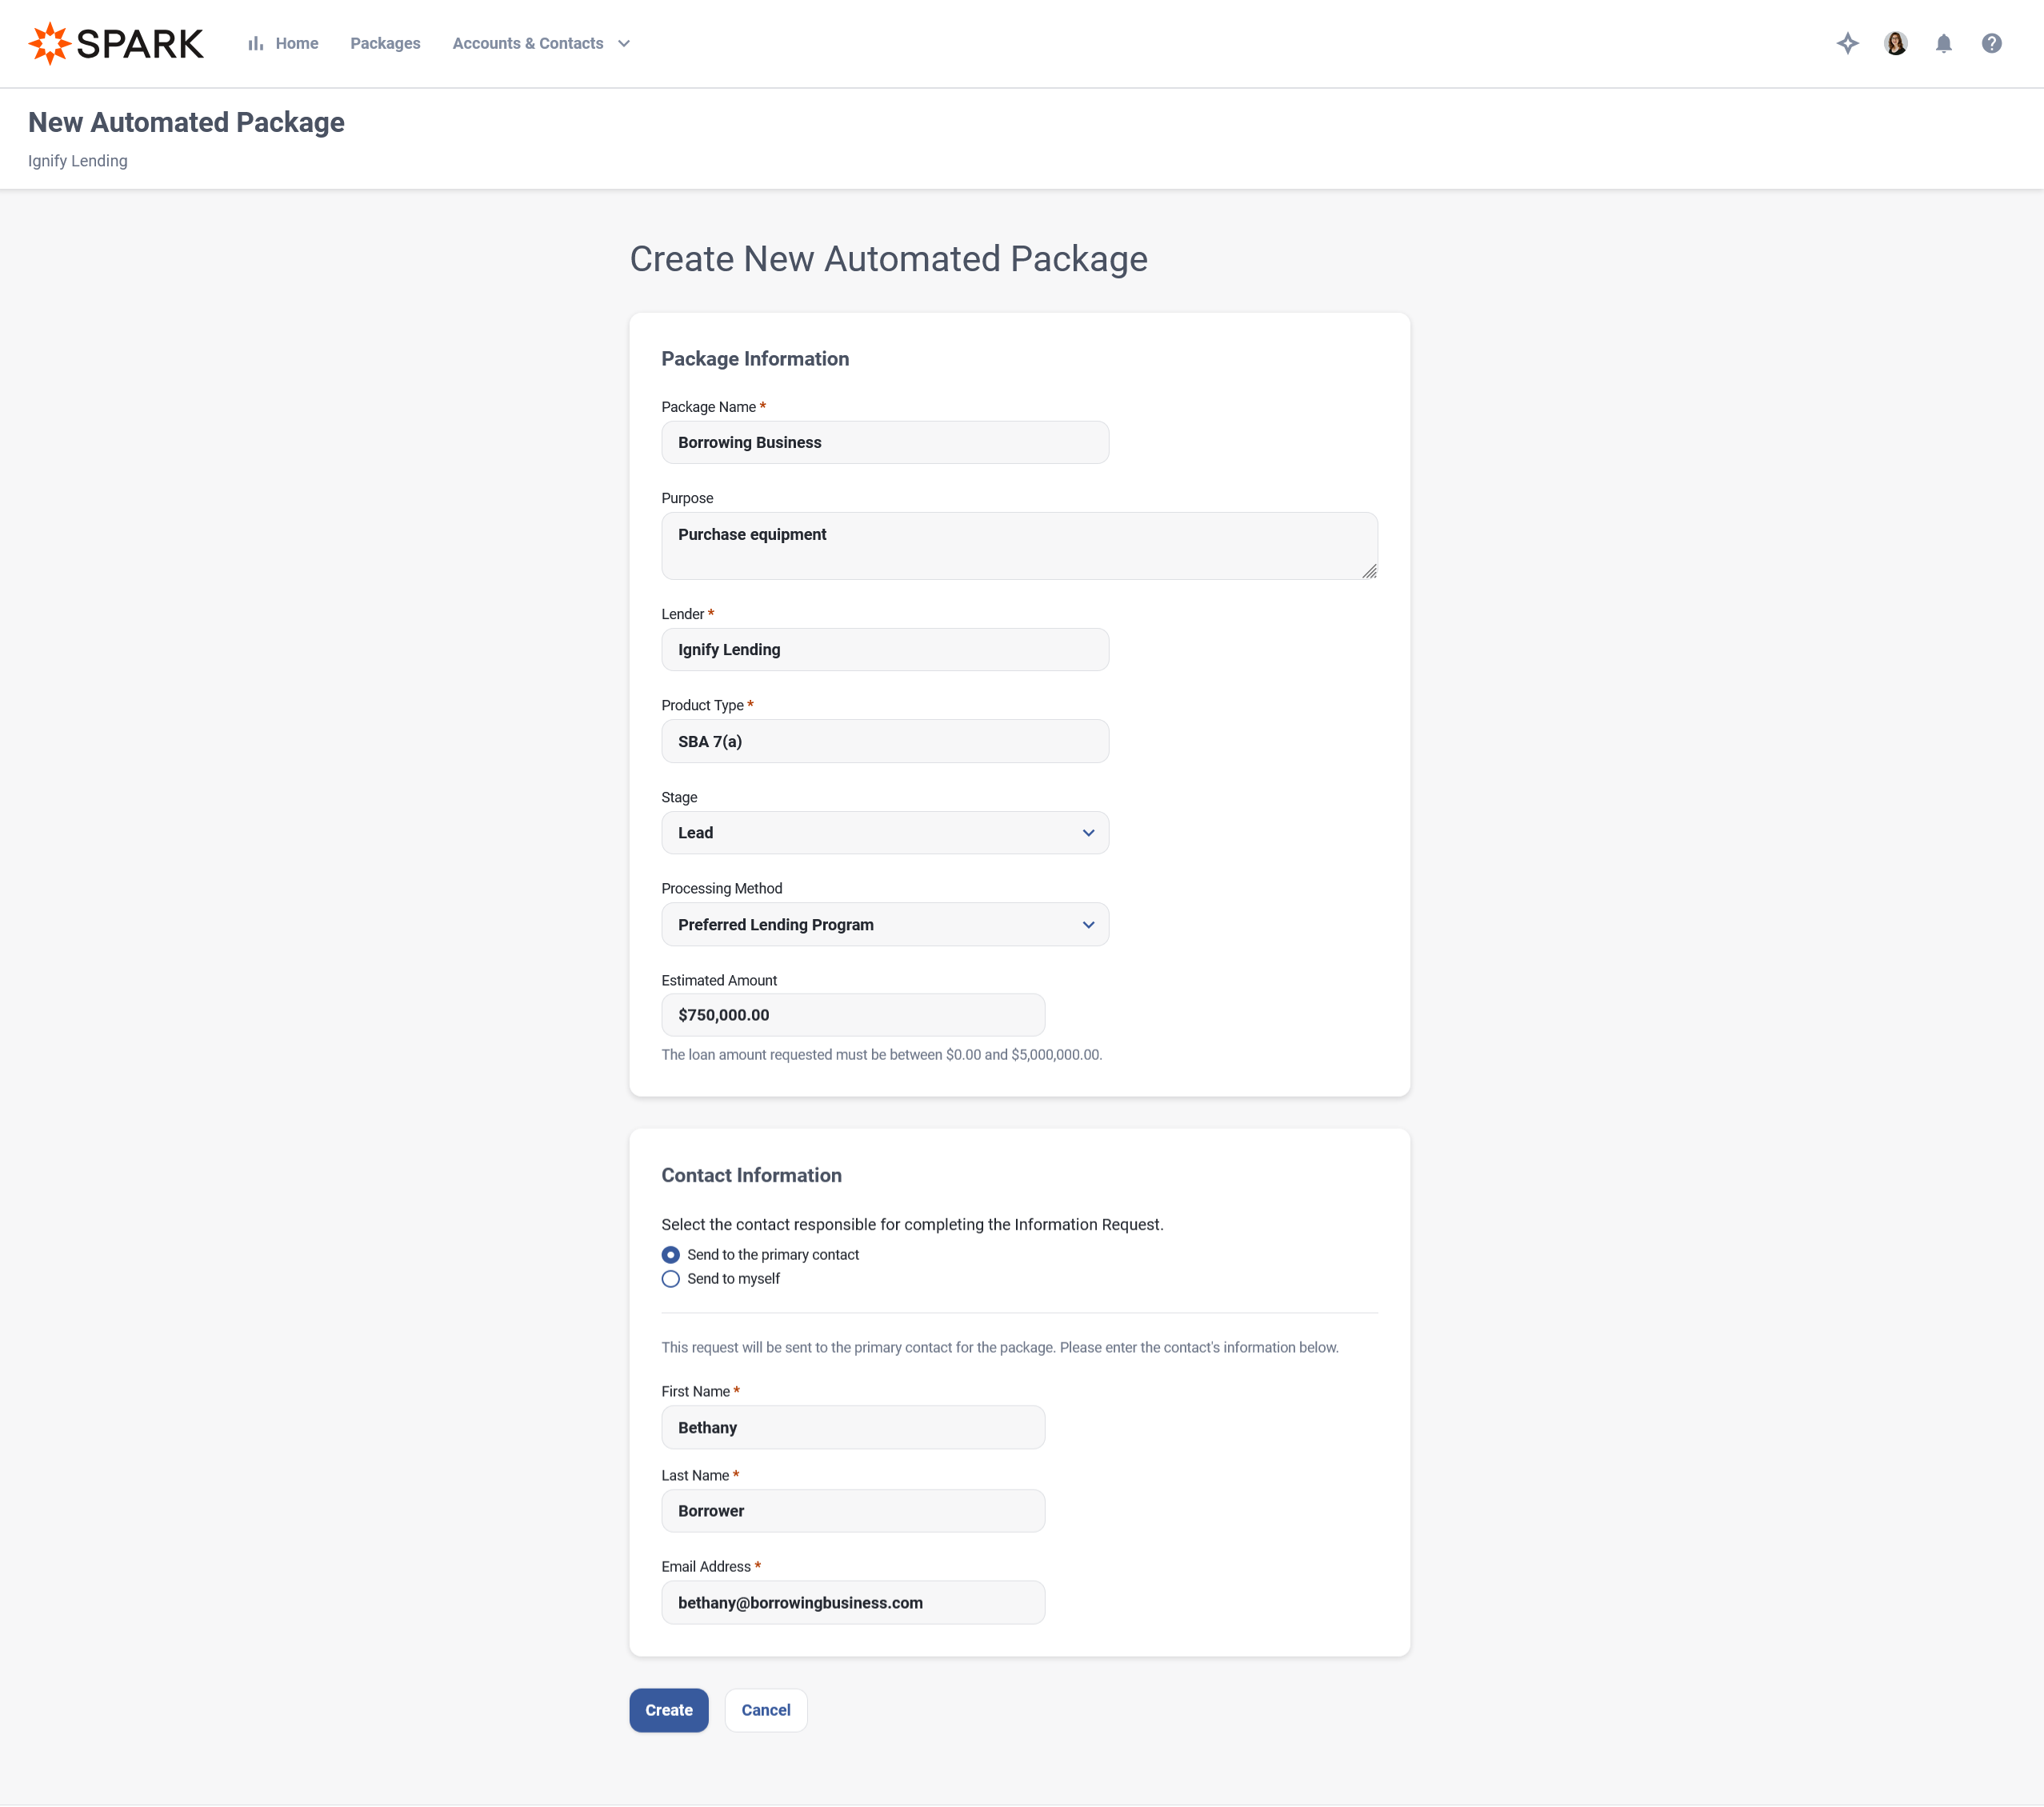Open the help question mark icon
Viewport: 2044px width, 1807px height.
coord(1991,43)
